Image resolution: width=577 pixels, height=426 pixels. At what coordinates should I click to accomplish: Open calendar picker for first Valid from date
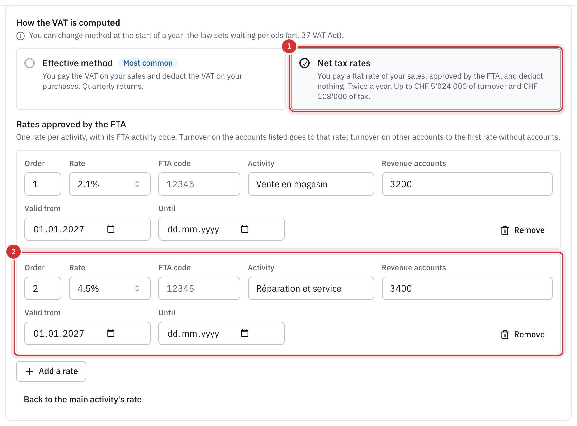(x=111, y=229)
